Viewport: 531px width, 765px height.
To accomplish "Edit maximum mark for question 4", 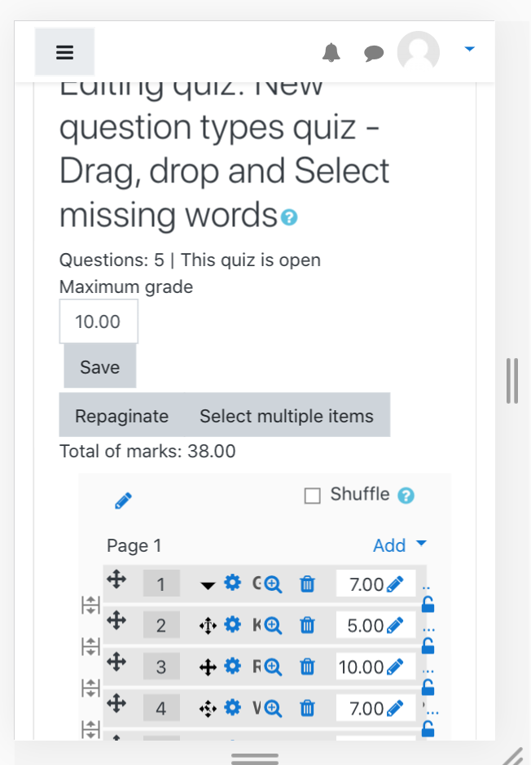I will (x=395, y=708).
